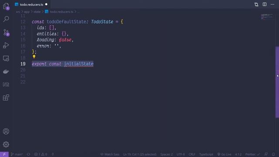Open the Run and Debug view

click(6, 45)
